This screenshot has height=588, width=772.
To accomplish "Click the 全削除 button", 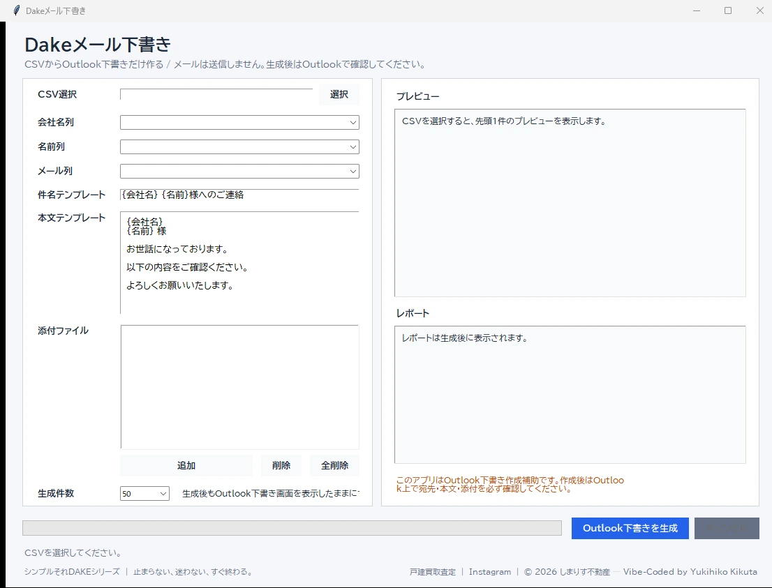I will coord(335,465).
